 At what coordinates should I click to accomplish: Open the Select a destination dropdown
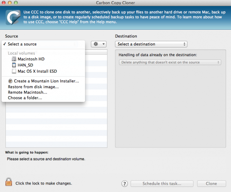coord(151,44)
